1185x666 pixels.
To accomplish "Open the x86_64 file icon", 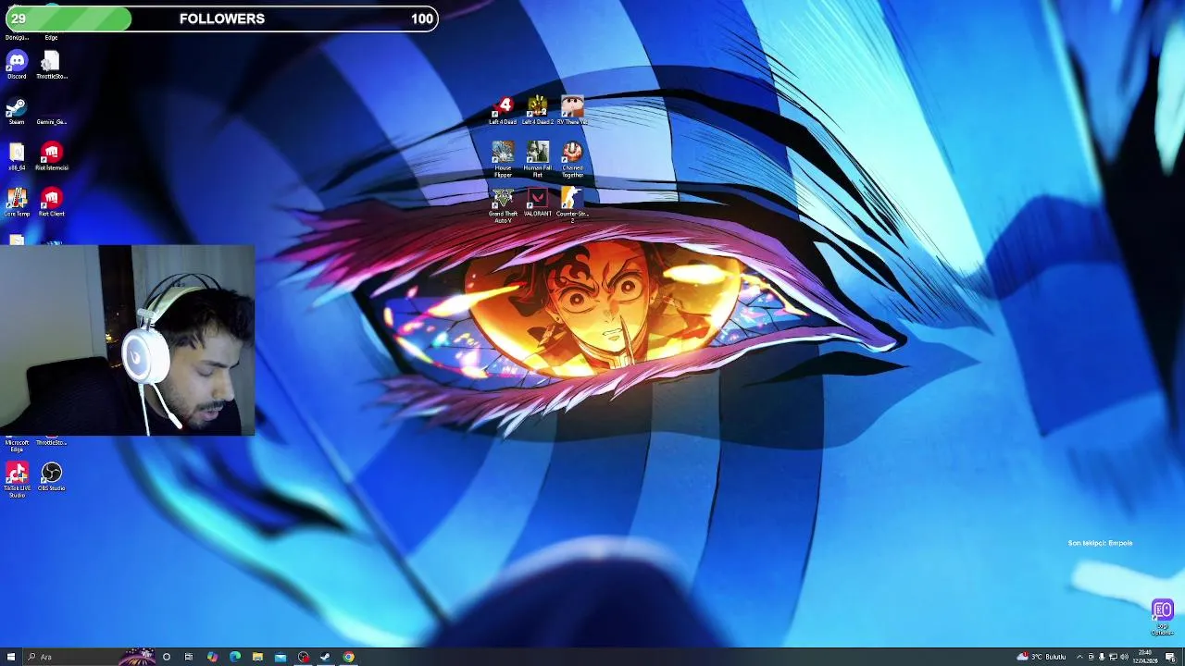I will pyautogui.click(x=17, y=156).
